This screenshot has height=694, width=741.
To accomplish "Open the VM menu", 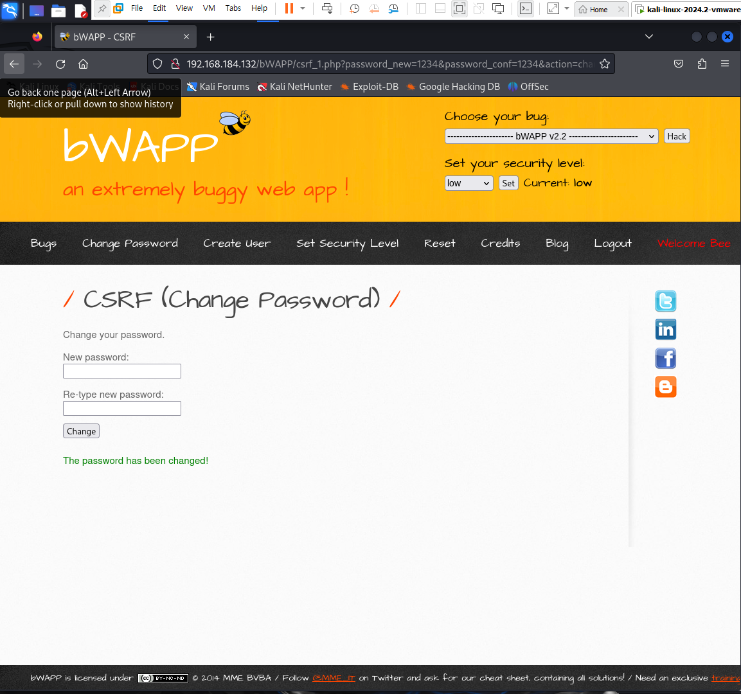I will click(x=209, y=8).
